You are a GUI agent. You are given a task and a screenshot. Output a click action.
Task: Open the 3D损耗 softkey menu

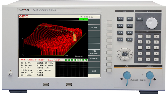pyautogui.click(x=94, y=28)
